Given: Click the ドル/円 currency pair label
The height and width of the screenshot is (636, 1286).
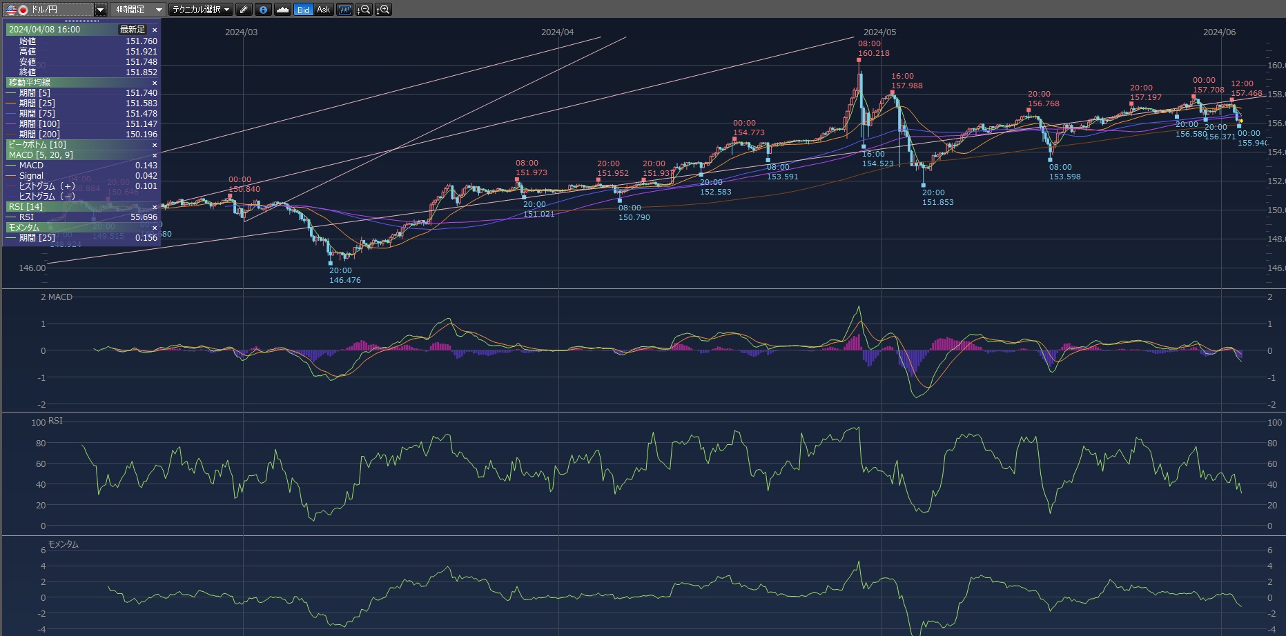Looking at the screenshot, I should [x=44, y=10].
